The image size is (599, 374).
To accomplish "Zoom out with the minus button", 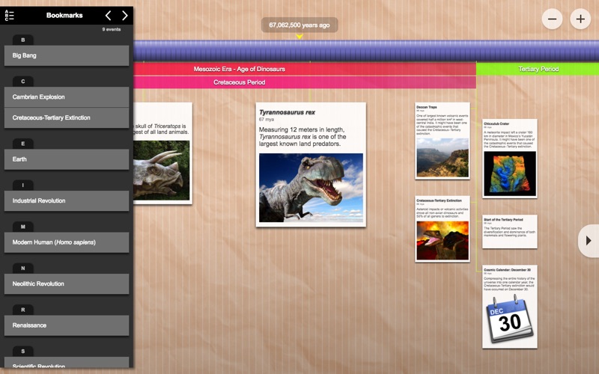I will tap(552, 19).
